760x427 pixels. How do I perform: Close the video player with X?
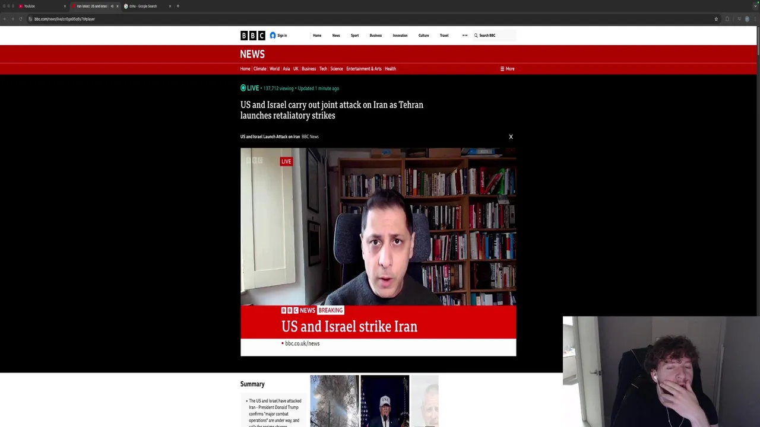tap(511, 137)
